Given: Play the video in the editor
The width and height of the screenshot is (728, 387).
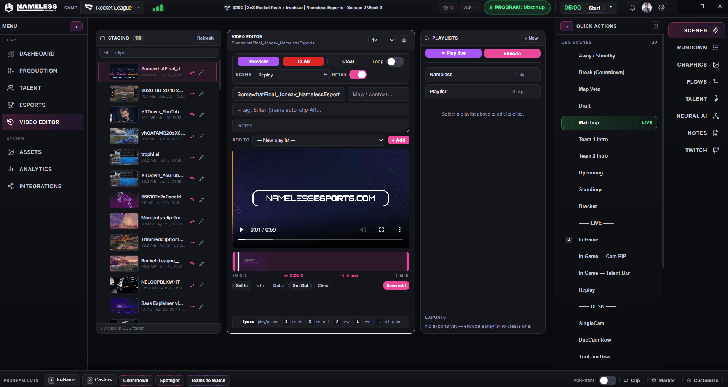Looking at the screenshot, I should point(241,230).
